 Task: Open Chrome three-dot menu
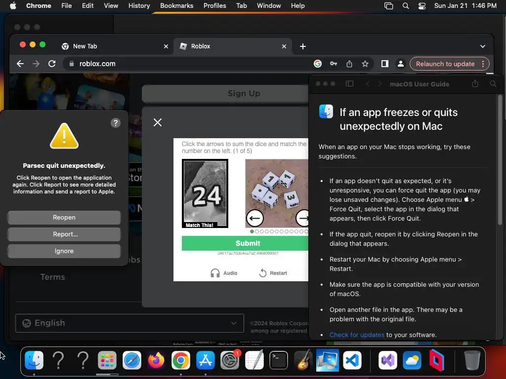coord(483,64)
